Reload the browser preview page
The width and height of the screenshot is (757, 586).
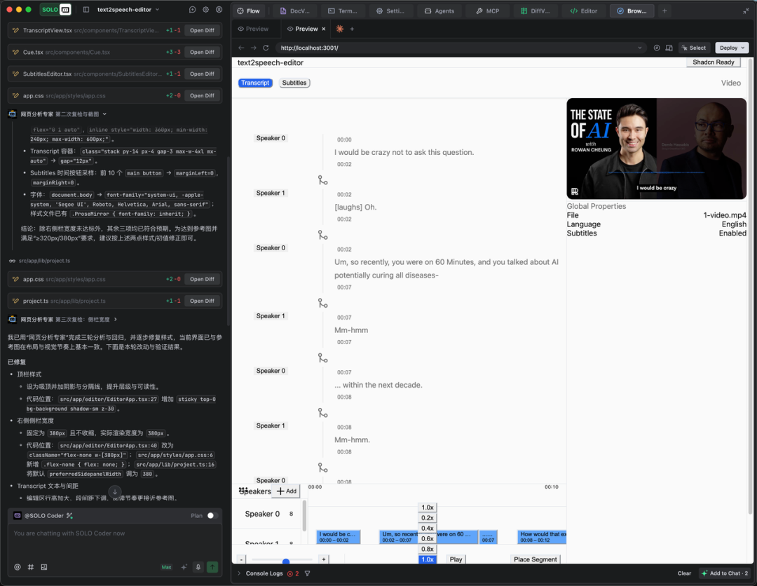(x=266, y=48)
